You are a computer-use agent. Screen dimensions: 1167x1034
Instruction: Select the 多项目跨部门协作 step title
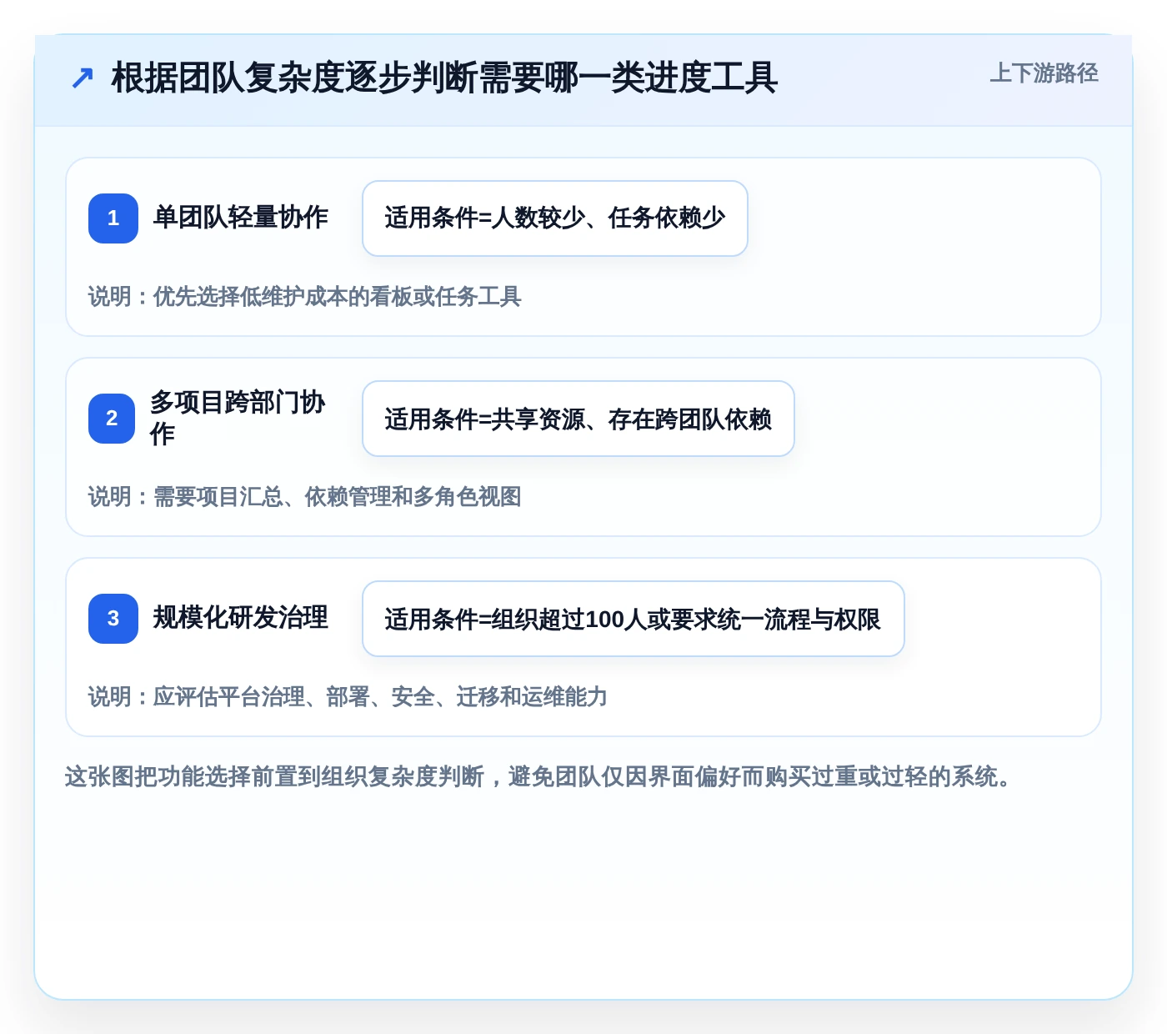tap(238, 418)
